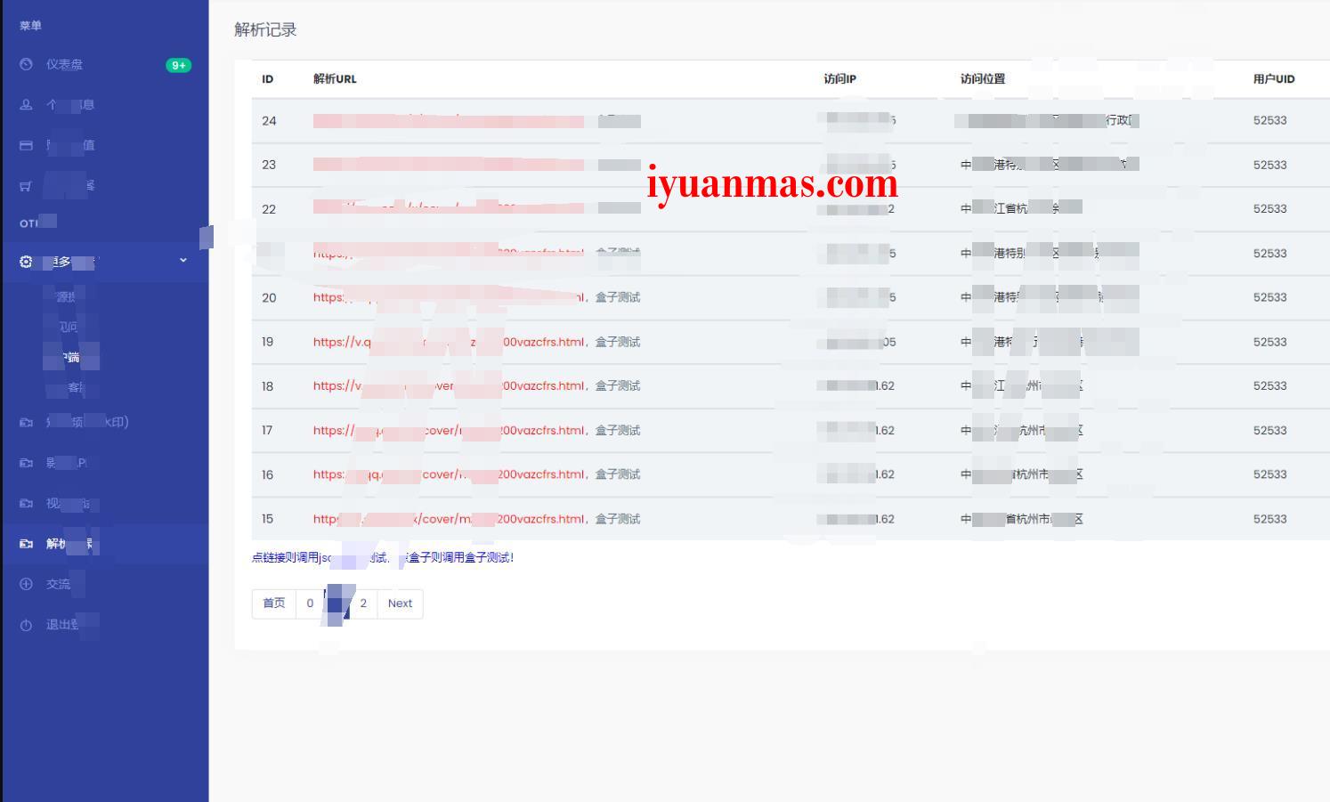
Task: Click the power icon beside 退出
Action: [26, 625]
